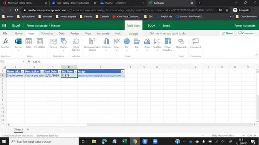Open the Workbook Statistics status item
259x145 pixels.
(47, 135)
